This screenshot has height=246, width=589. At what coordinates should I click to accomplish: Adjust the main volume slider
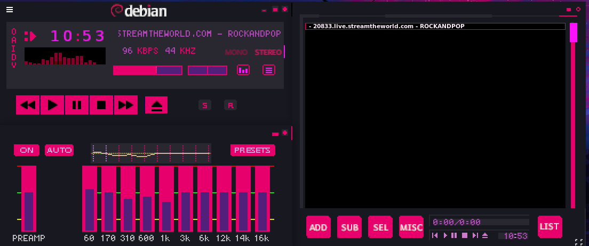click(148, 70)
